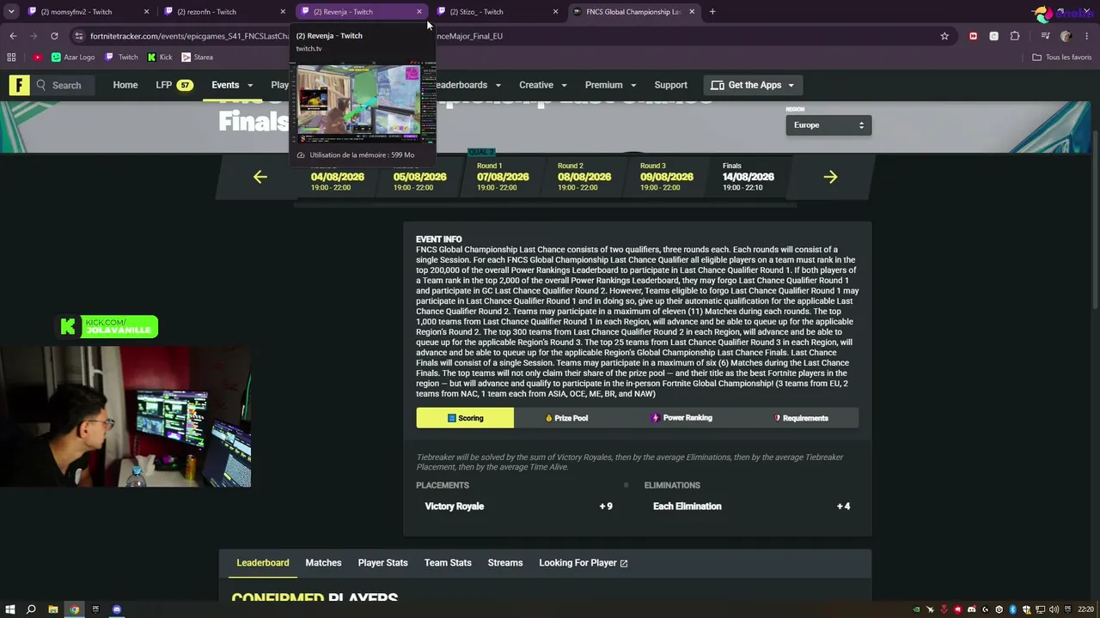The image size is (1100, 618).
Task: Go to next event dates with right arrow
Action: pyautogui.click(x=830, y=177)
